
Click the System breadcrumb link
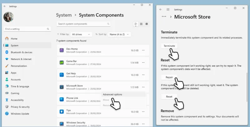coord(64,15)
